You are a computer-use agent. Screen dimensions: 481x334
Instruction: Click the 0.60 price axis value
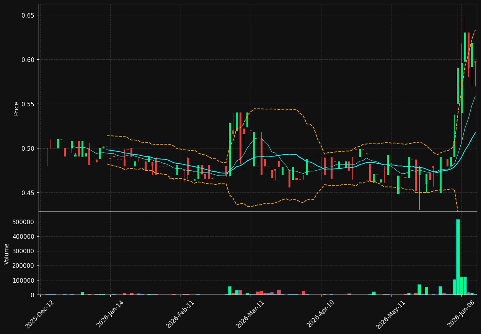[28, 60]
